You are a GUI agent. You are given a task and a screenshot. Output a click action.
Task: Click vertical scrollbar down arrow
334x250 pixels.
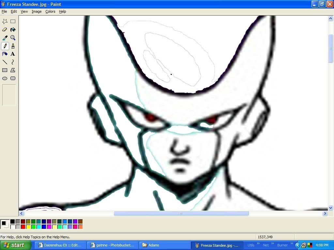[x=331, y=208]
